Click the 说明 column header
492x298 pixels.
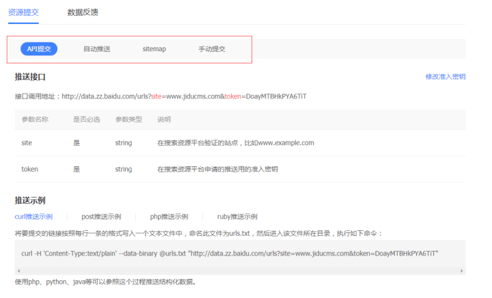tap(164, 120)
